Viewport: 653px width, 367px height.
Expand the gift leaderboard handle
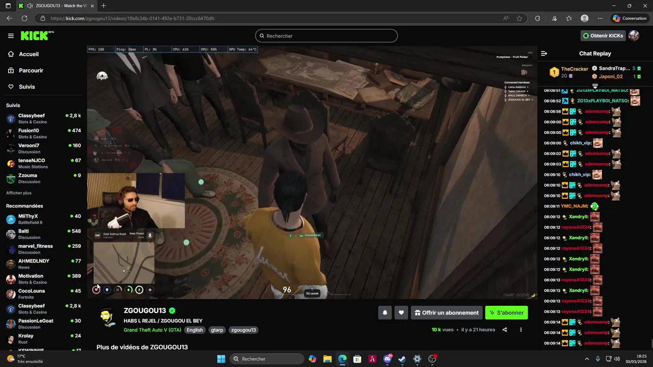coord(595,86)
